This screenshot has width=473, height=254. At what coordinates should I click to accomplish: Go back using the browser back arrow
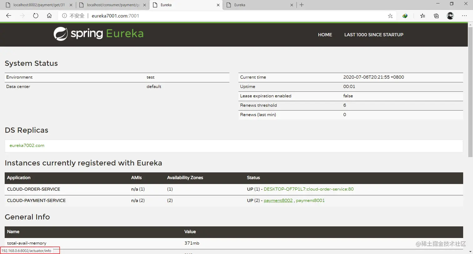click(9, 16)
